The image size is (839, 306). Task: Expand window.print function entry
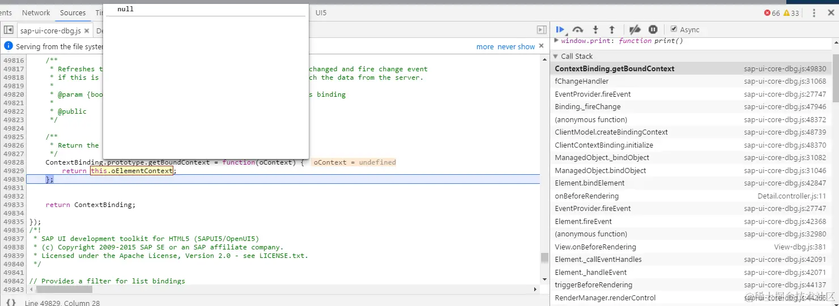(556, 41)
